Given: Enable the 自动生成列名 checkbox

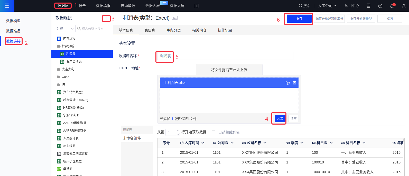Looking at the screenshot, I should point(213,132).
